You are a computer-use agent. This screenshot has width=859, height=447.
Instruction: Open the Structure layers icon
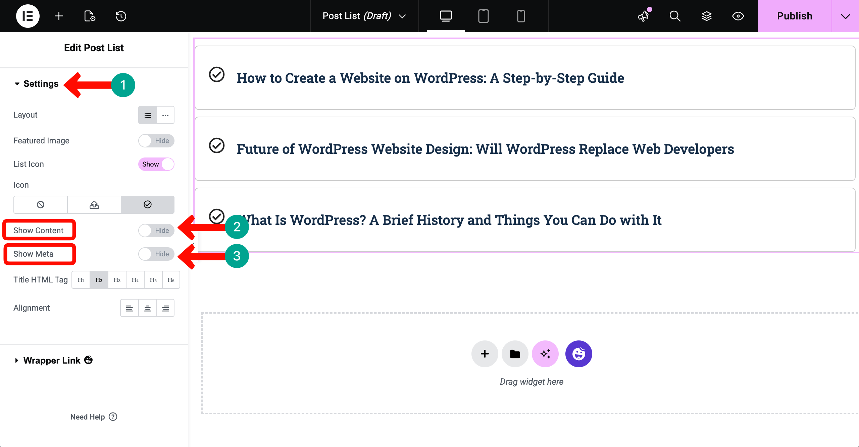click(x=707, y=16)
